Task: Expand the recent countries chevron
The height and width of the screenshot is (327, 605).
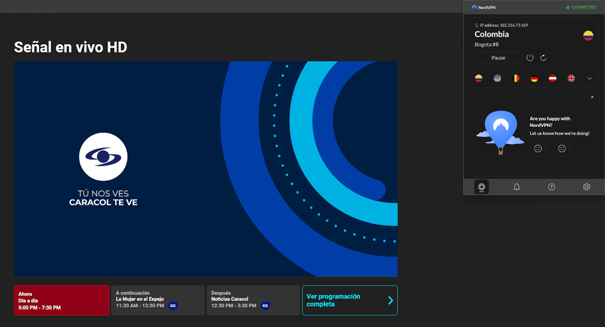Action: tap(590, 79)
